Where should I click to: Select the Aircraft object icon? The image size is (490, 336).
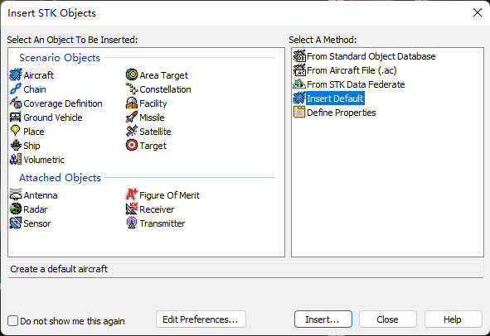(16, 75)
